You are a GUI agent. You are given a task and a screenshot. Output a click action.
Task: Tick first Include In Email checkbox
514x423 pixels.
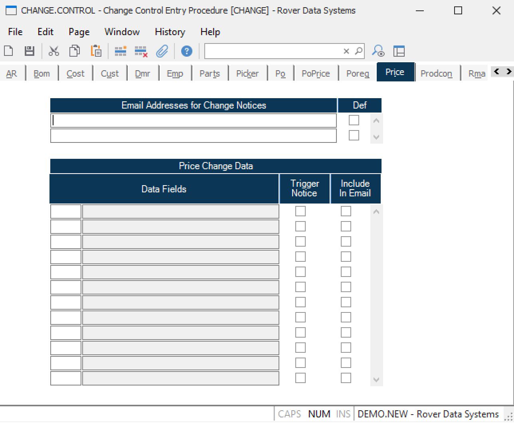[x=346, y=211]
